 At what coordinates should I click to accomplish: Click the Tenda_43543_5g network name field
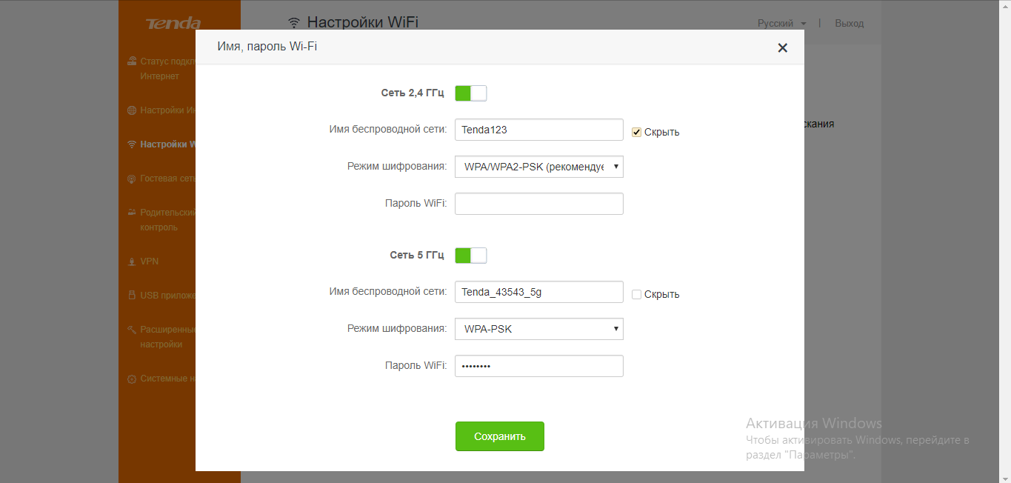tap(539, 292)
